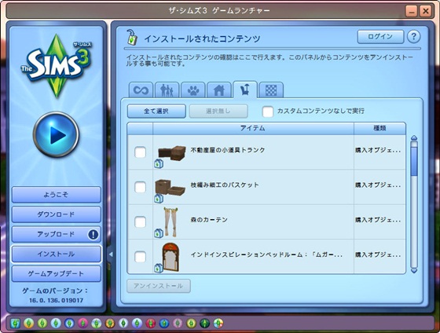This screenshot has width=440, height=333.
Task: Tick the 森のカーテン item checkbox
Action: point(141,222)
